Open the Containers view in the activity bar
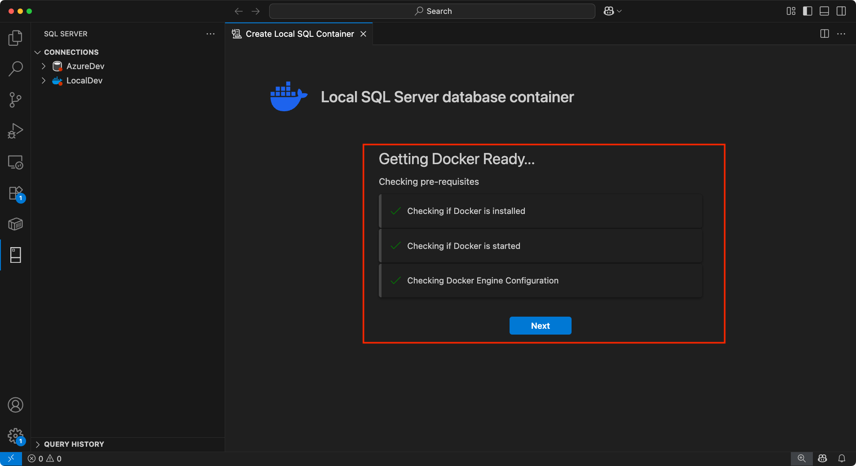Screen dimensions: 856x466 15,224
